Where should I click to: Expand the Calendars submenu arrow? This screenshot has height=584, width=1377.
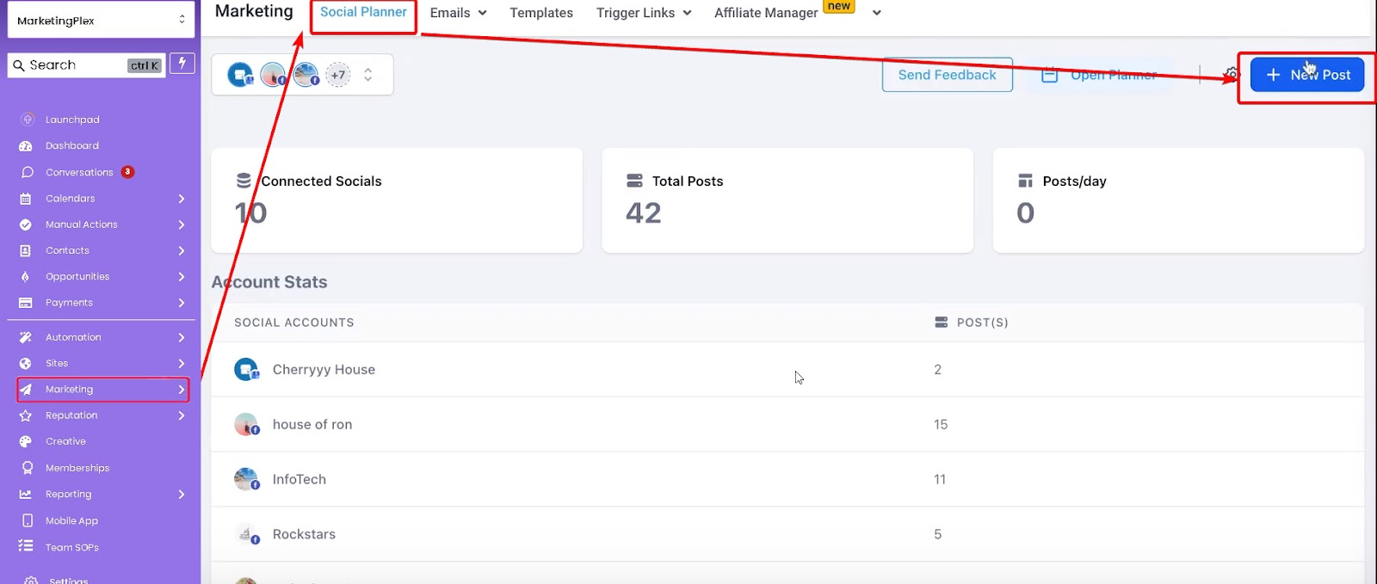coord(181,199)
